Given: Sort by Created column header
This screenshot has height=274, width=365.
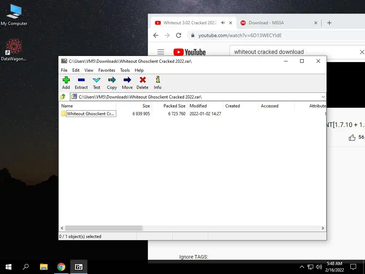Looking at the screenshot, I should click(x=241, y=106).
